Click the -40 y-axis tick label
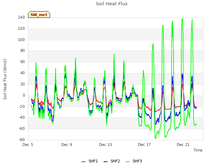Viewport: 224px width, 168px height. [22, 118]
